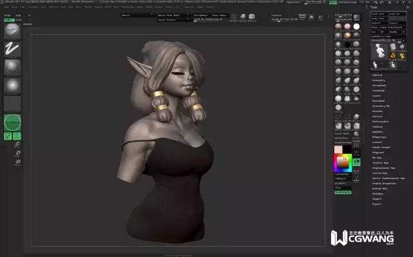The width and height of the screenshot is (413, 257).
Task: Click inside the rainbow color picker square
Action: [x=343, y=163]
